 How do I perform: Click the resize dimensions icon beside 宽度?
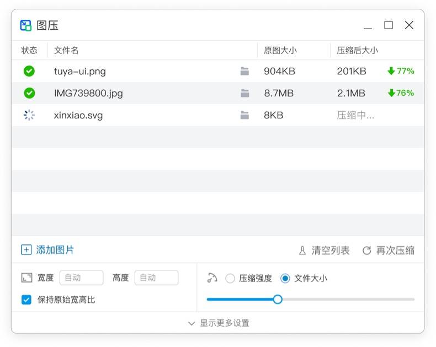[x=26, y=278]
